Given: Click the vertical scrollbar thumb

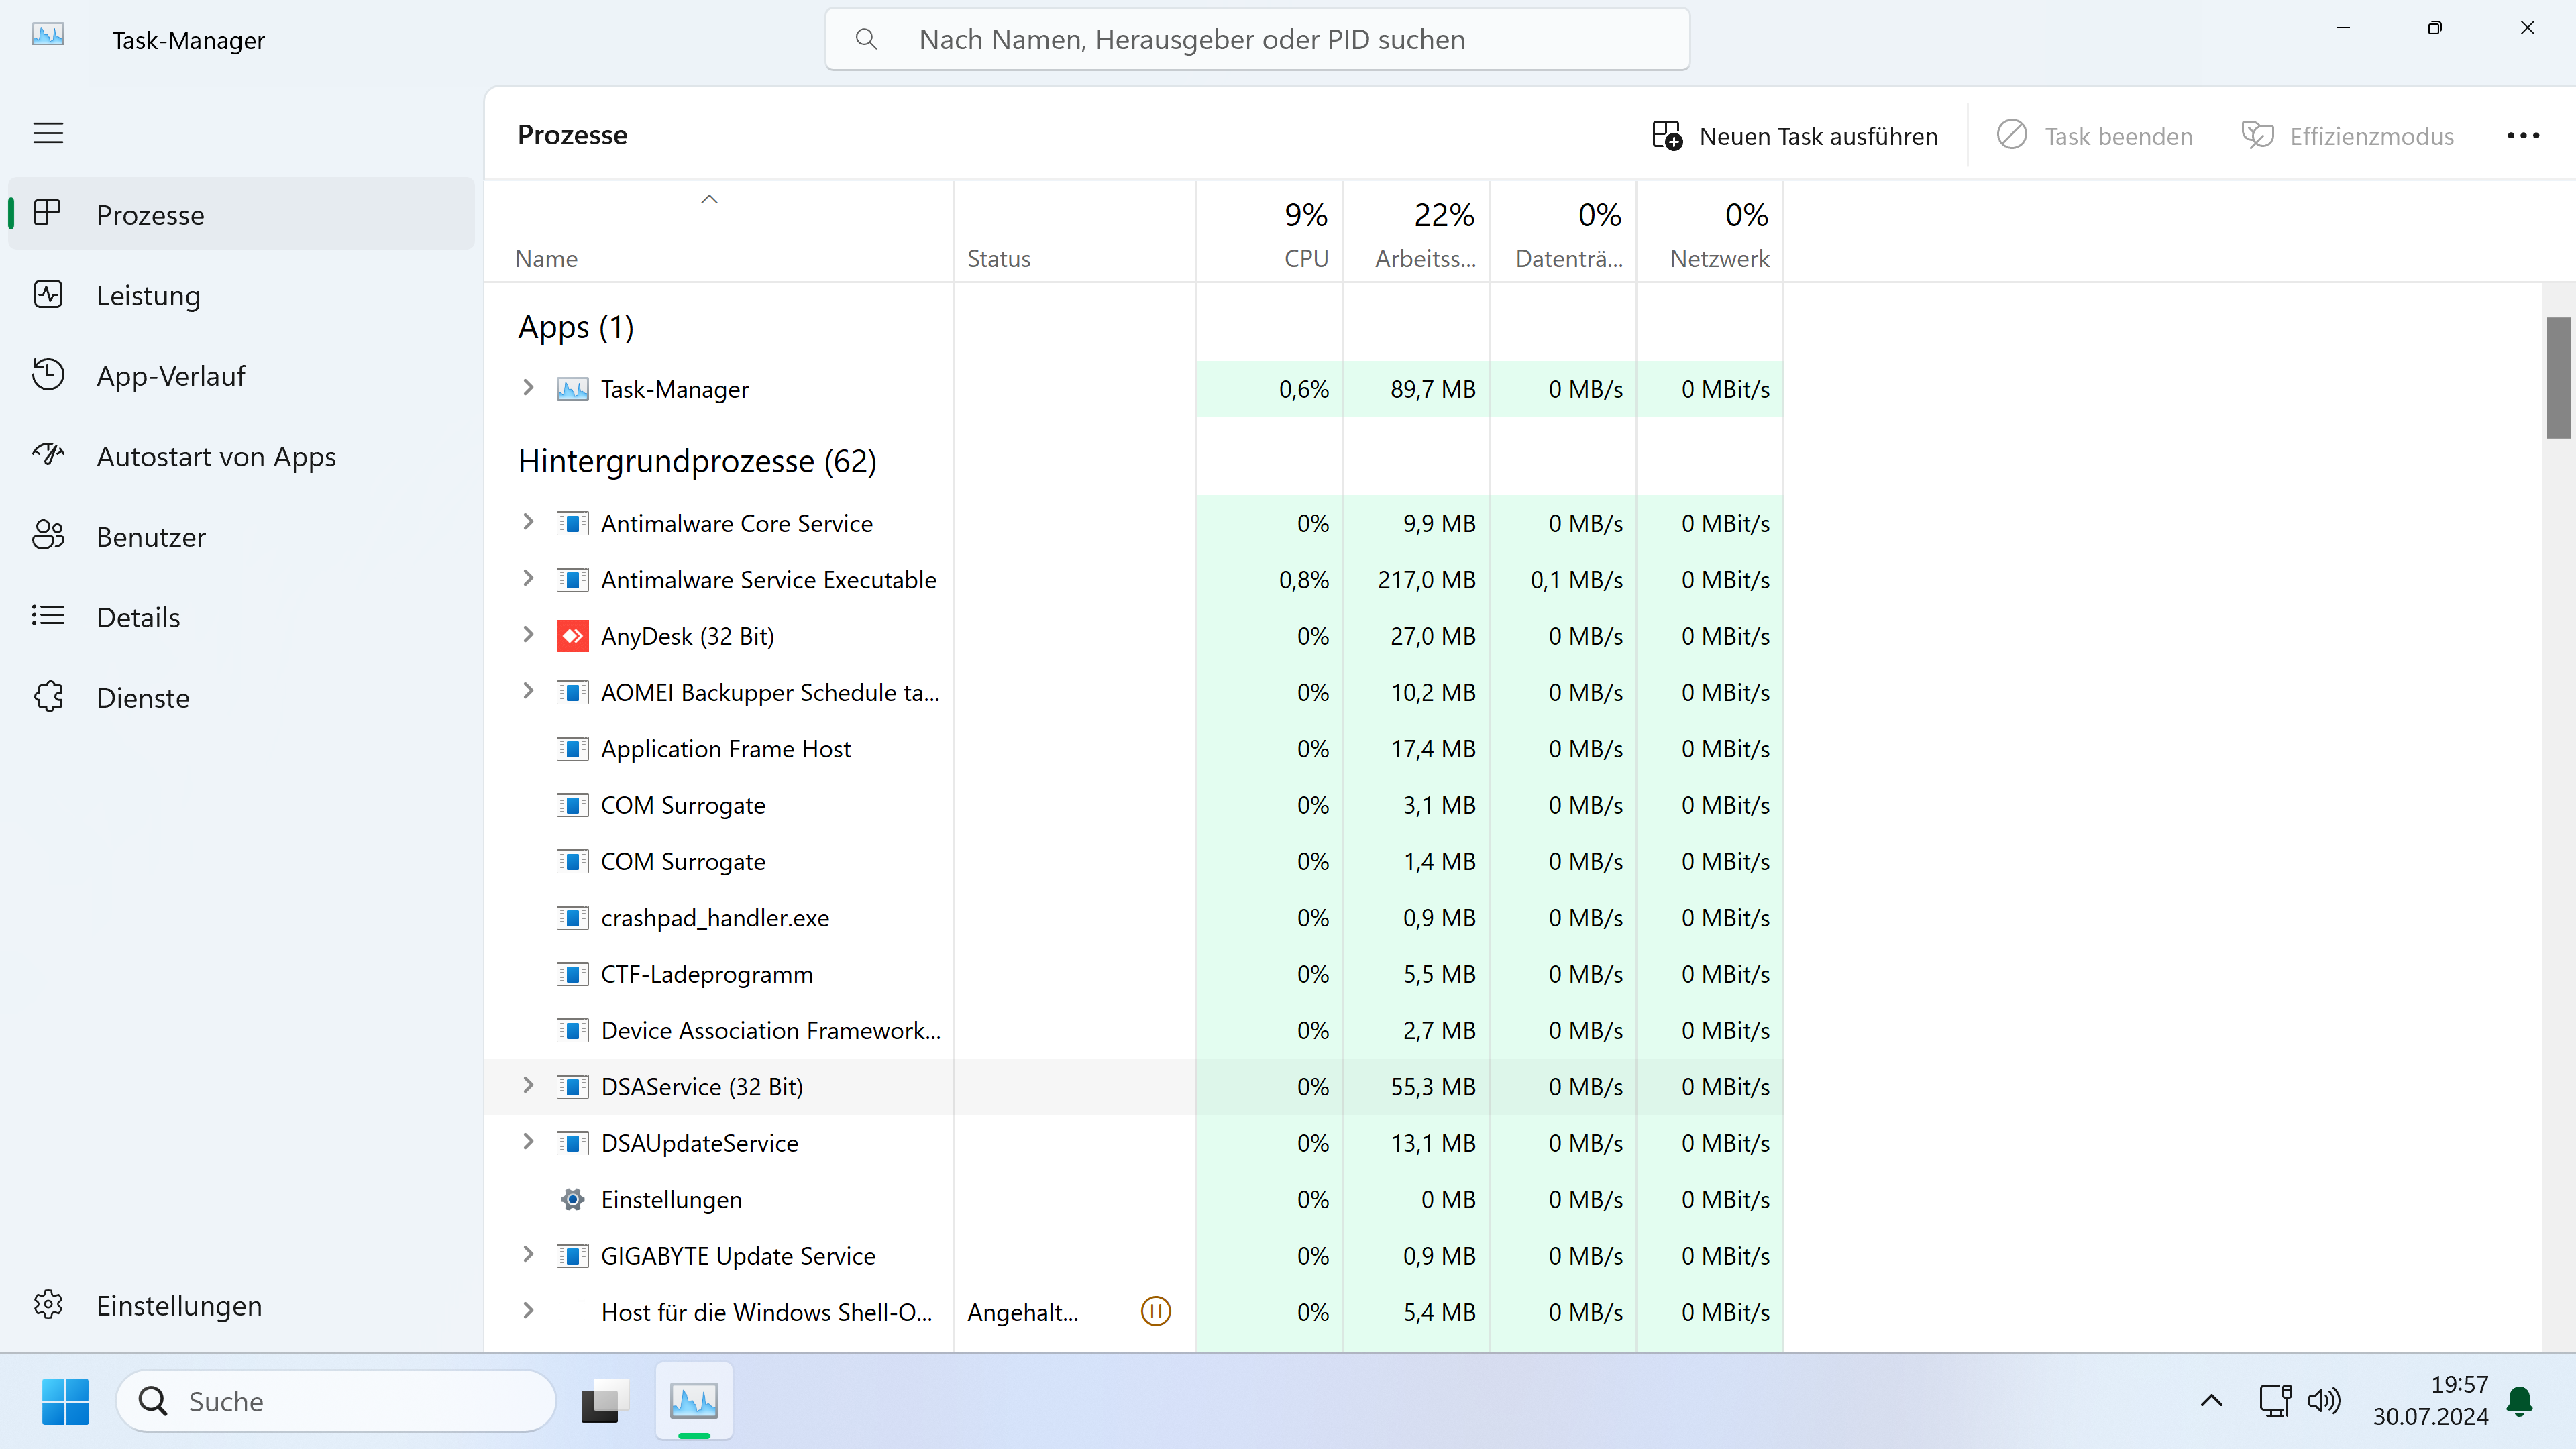Looking at the screenshot, I should (2558, 378).
